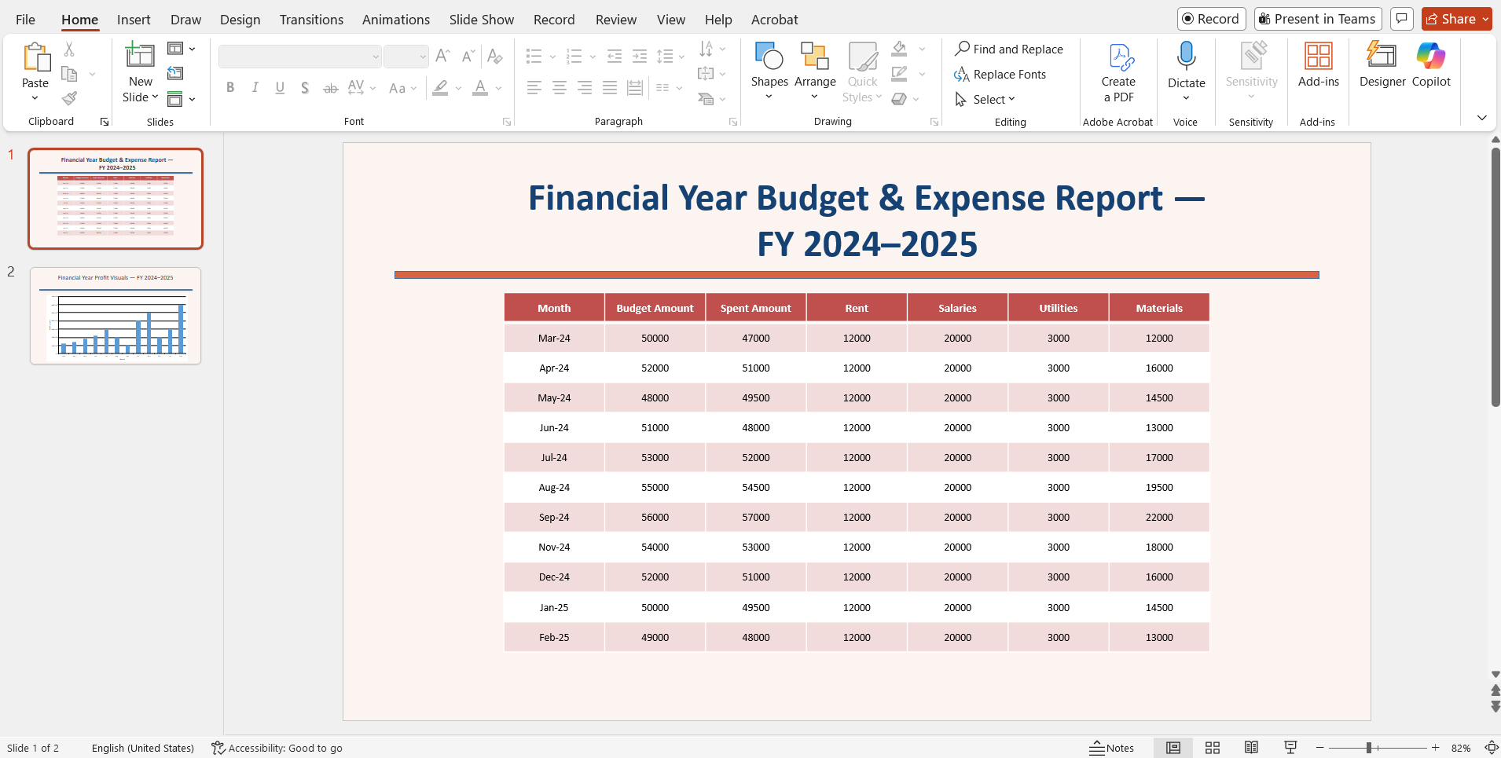Screen dimensions: 1501x758
Task: Click Decrease Font Size icon
Action: (x=468, y=56)
